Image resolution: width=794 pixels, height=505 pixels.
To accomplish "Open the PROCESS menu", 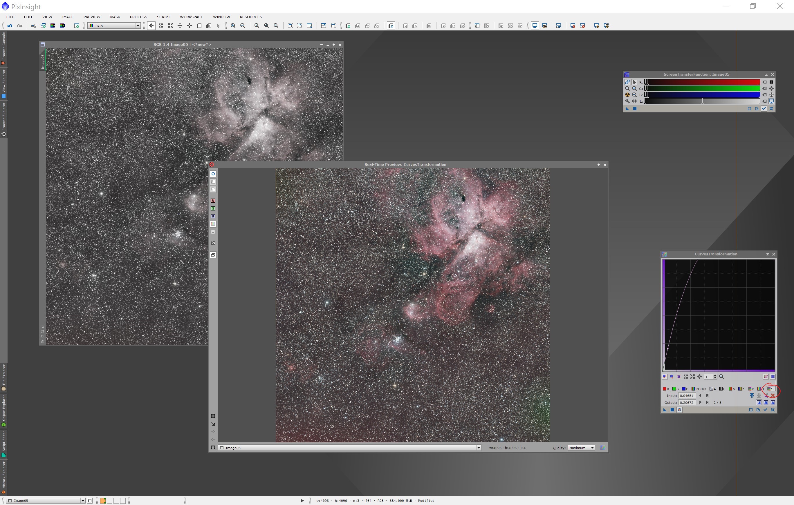I will click(x=138, y=17).
